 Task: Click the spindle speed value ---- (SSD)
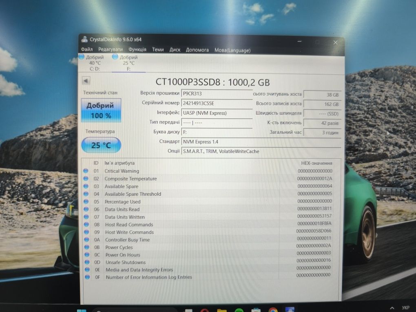(322, 114)
